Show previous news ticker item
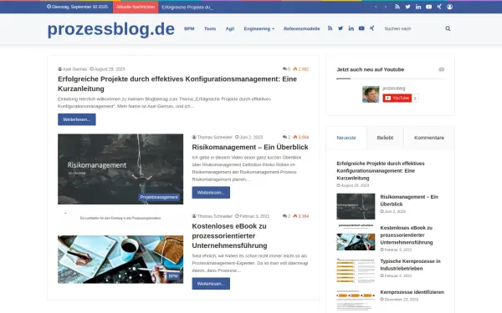 click(x=376, y=7)
